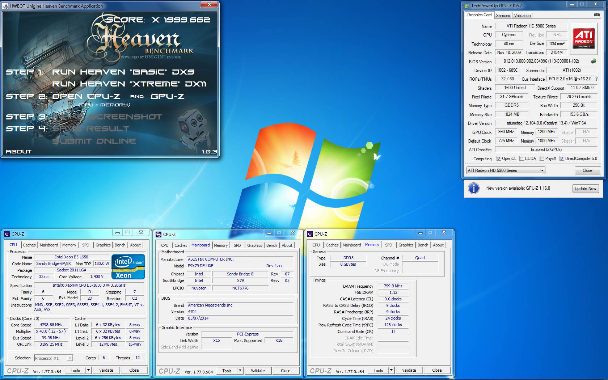This screenshot has height=380, width=608.
Task: Click About in the Heaven benchmark window
Action: click(18, 152)
